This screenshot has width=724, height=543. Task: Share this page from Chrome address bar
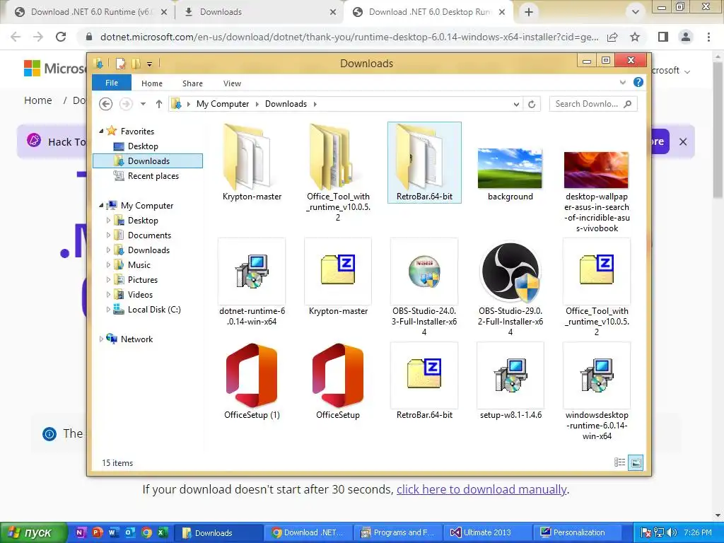(x=612, y=37)
